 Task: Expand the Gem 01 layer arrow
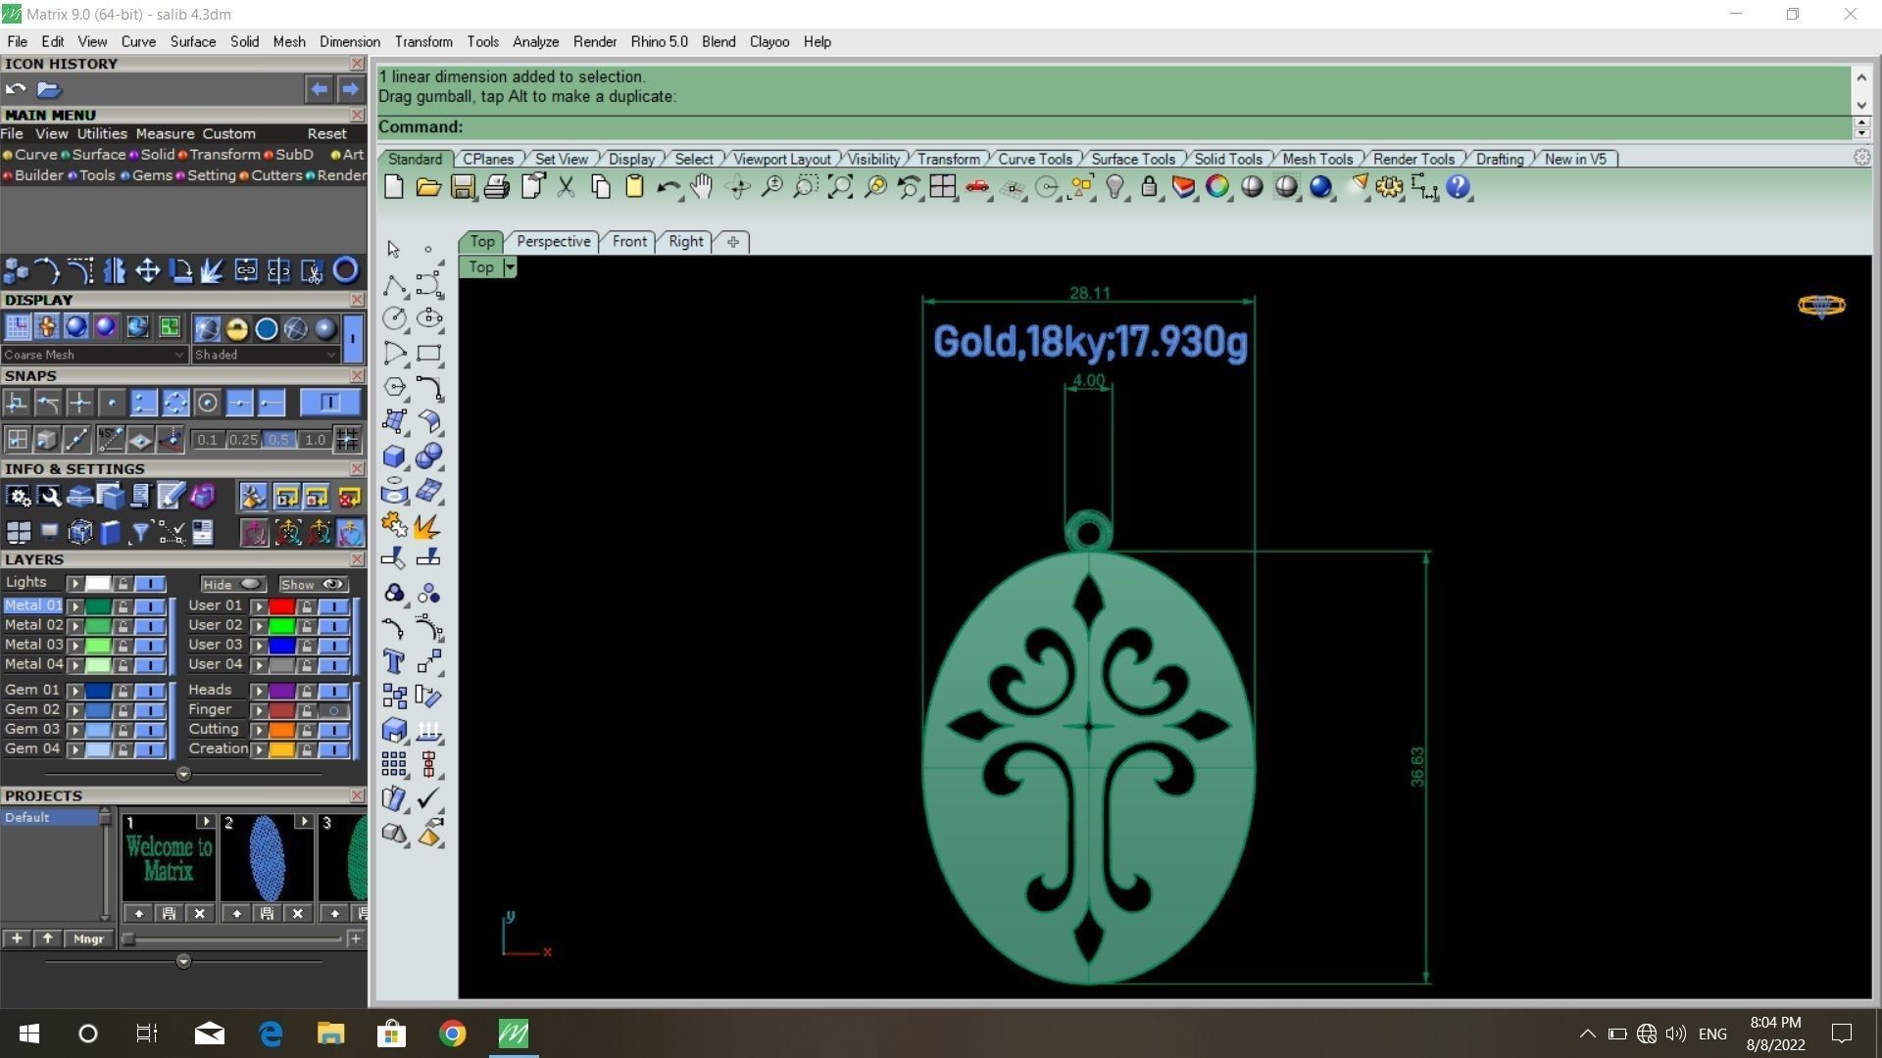point(74,691)
